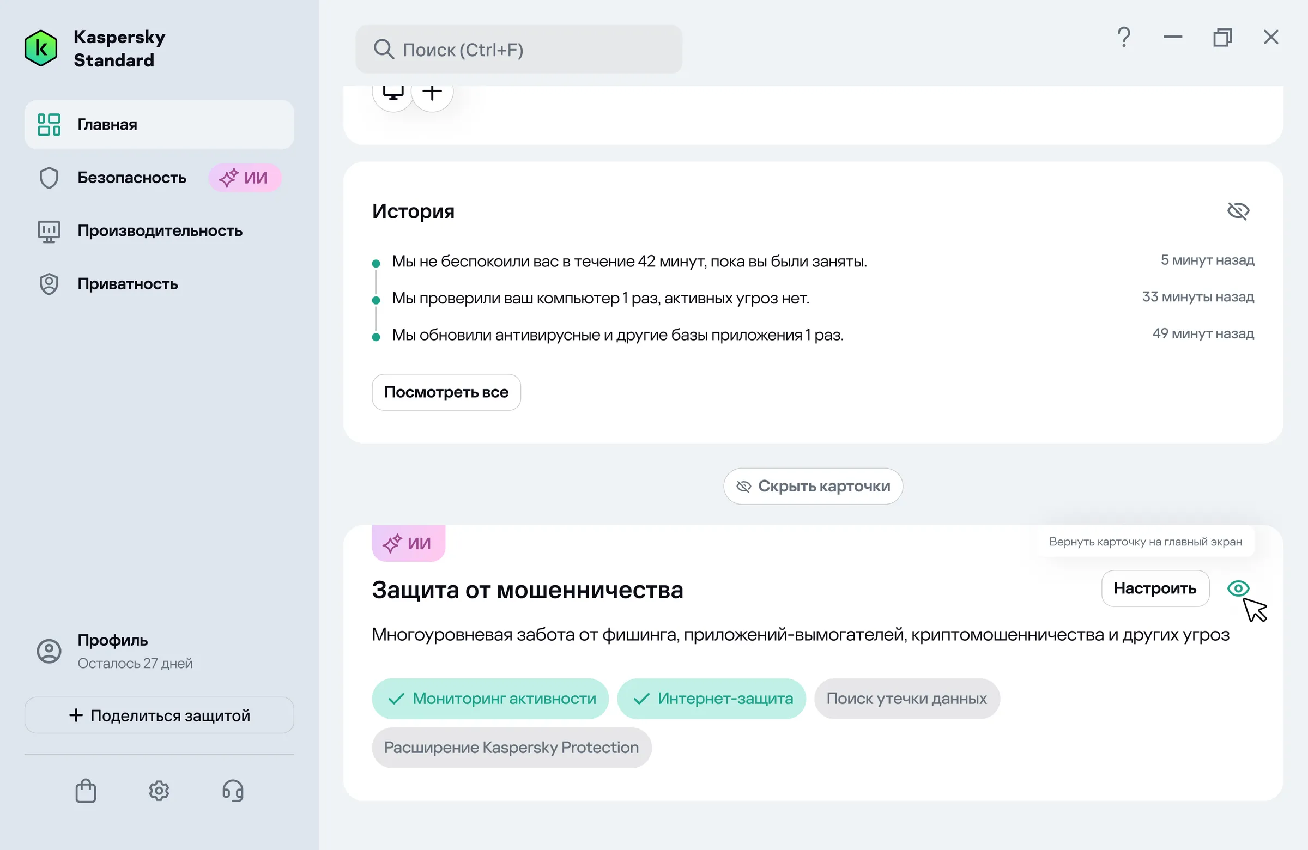This screenshot has height=850, width=1308.
Task: Click the Kaspersky logo icon
Action: 41,48
